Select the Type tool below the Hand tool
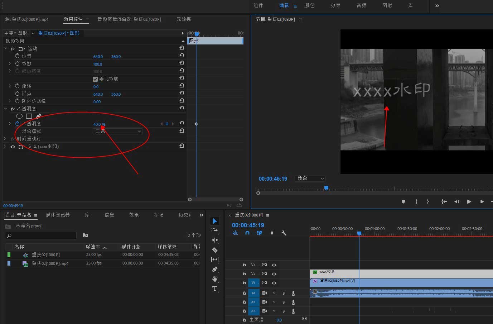Viewport: 493px width, 324px height. pos(215,289)
